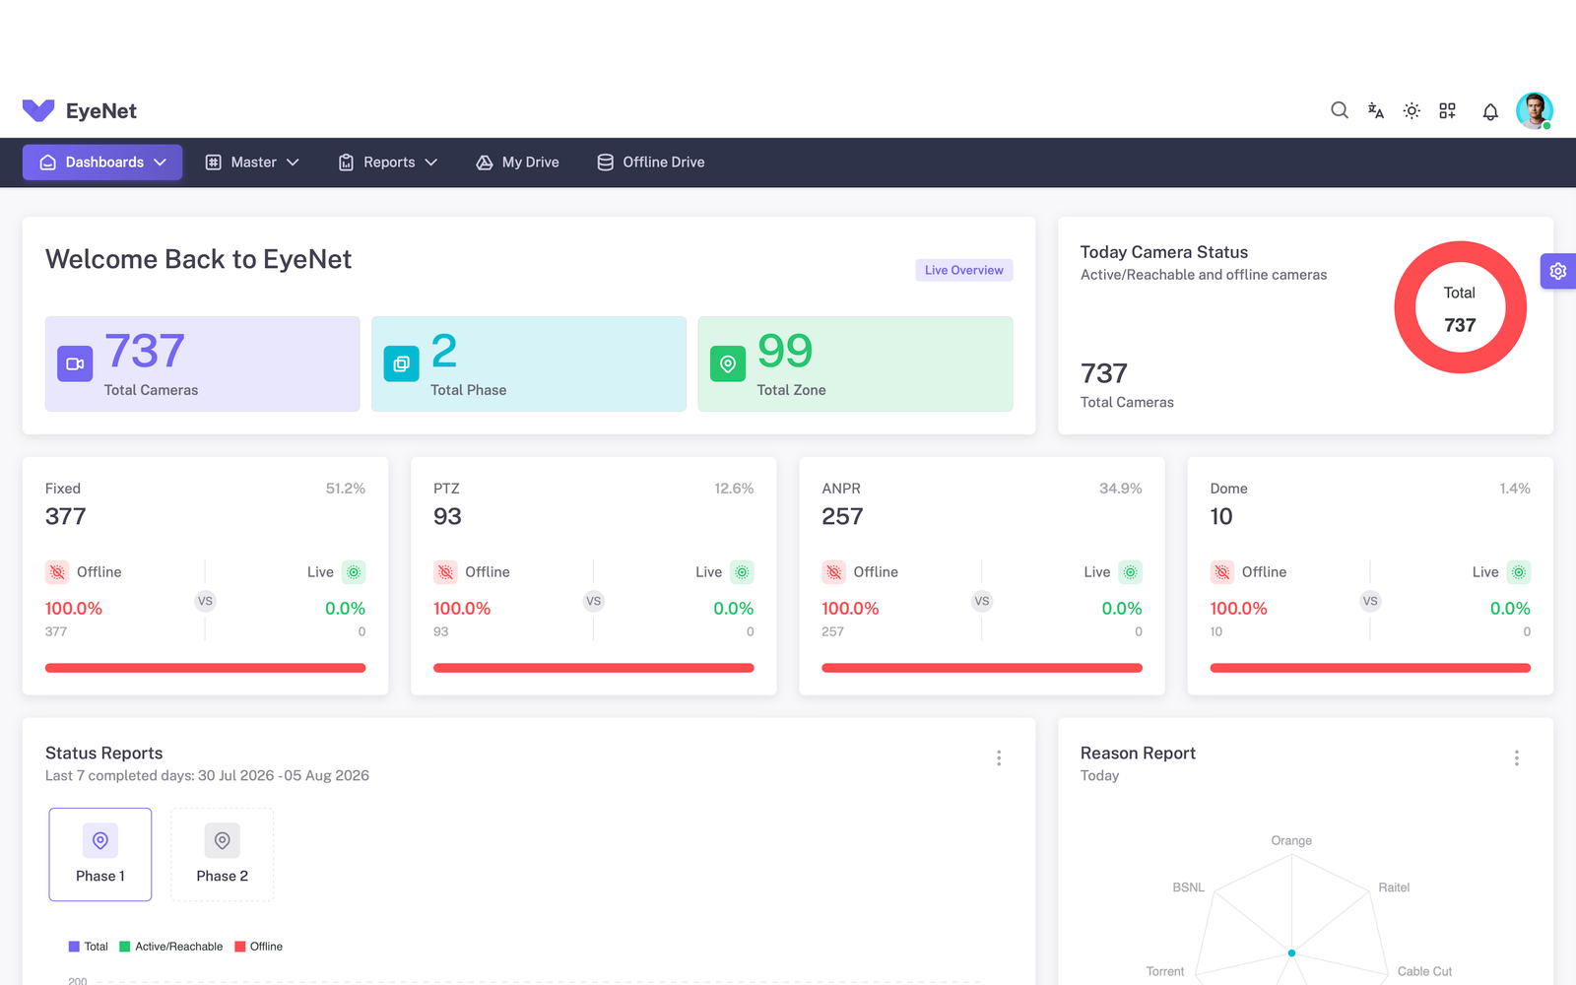Click the VS badge in ANPR card

click(982, 601)
